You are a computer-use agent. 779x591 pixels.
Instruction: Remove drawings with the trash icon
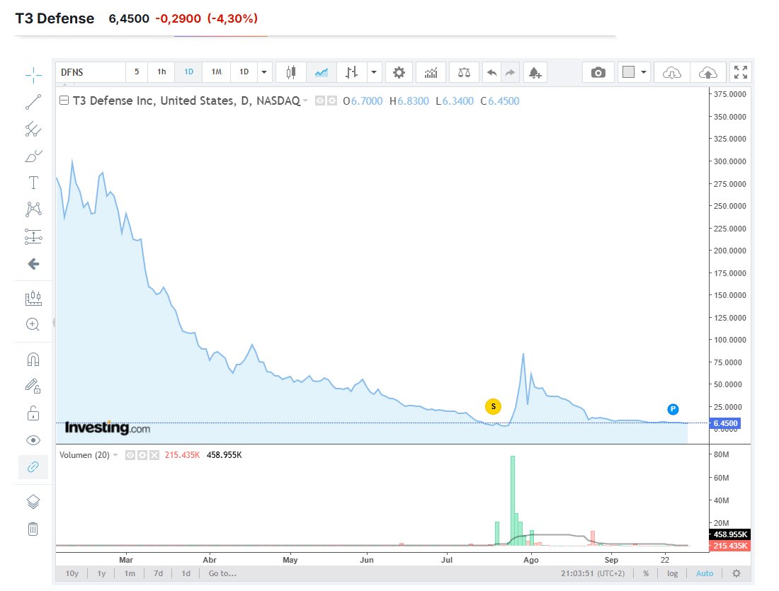pos(33,529)
